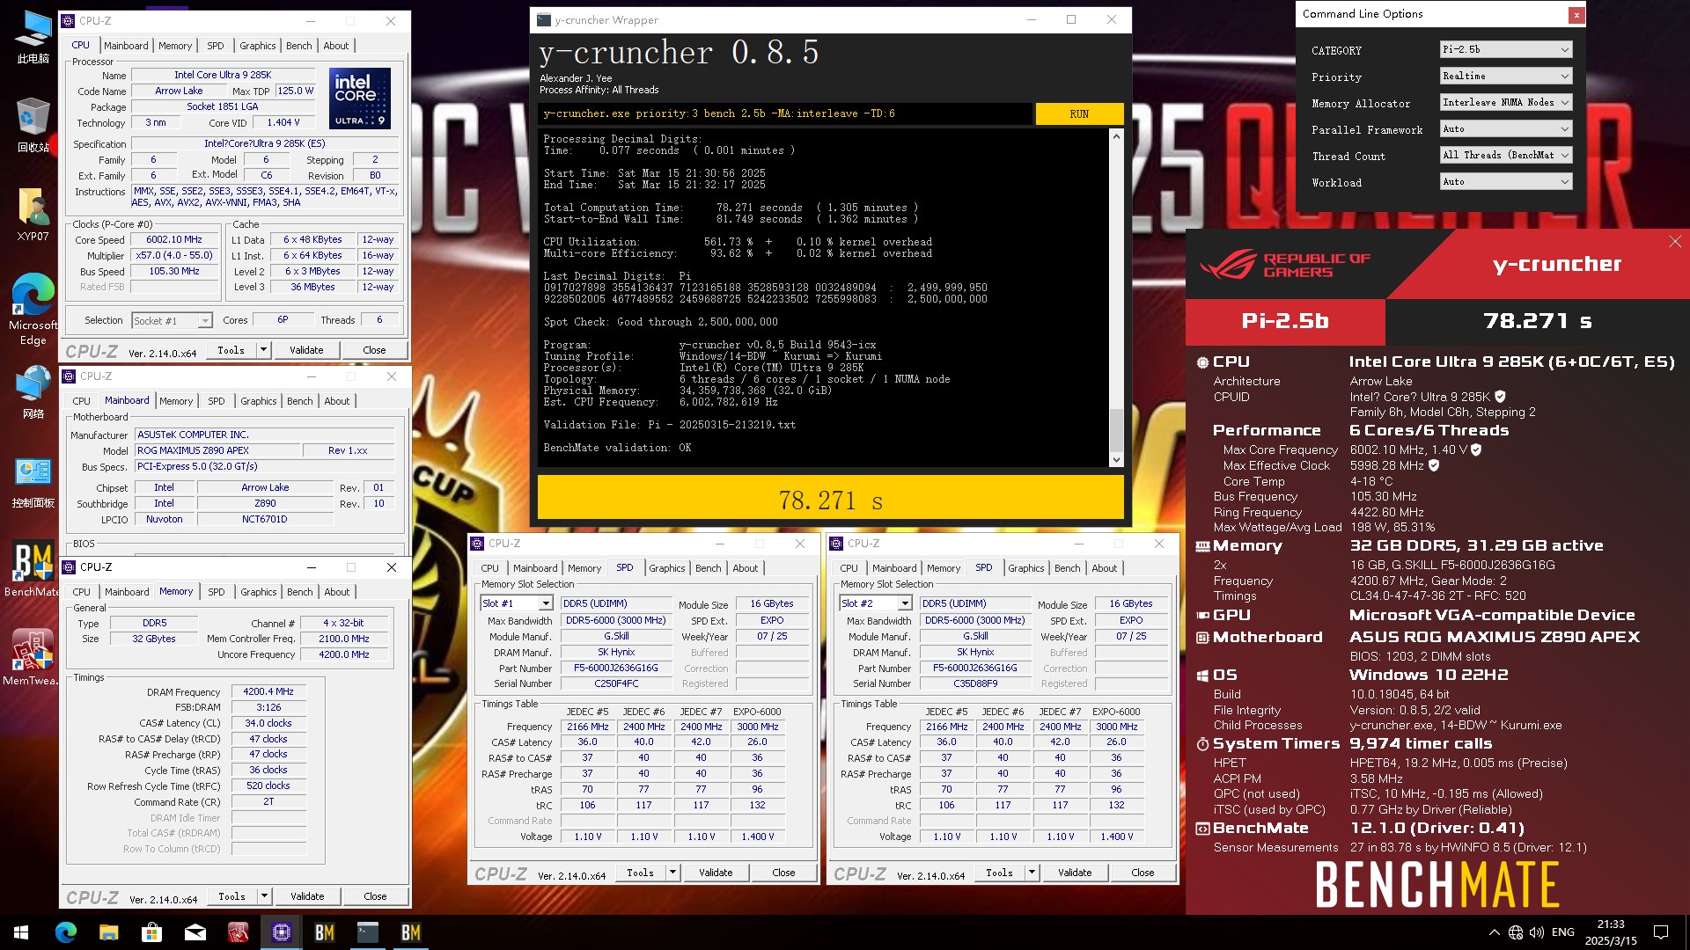1690x950 pixels.
Task: Click the y-cruncher output scrollbar thumb
Action: (x=1116, y=429)
